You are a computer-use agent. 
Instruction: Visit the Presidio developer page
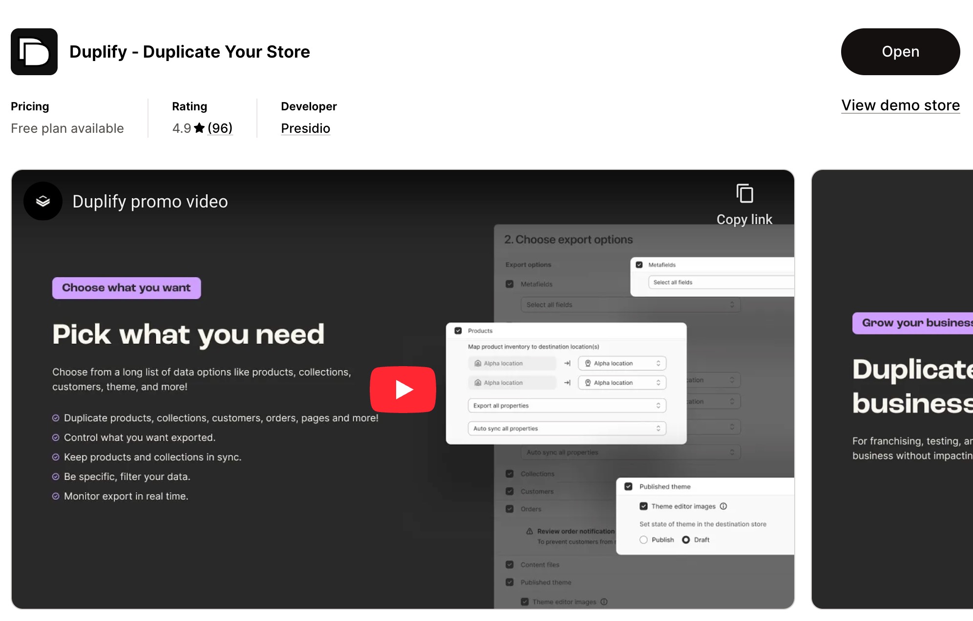point(305,128)
